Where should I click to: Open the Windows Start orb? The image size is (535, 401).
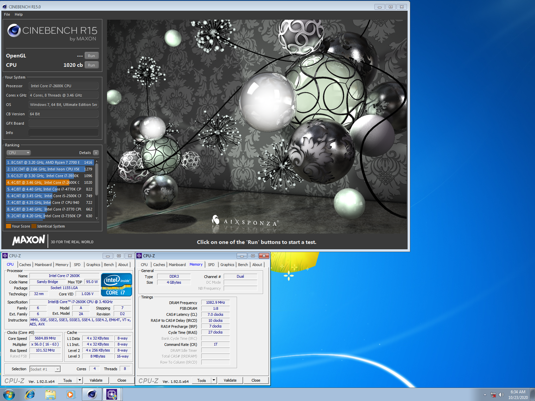click(9, 394)
